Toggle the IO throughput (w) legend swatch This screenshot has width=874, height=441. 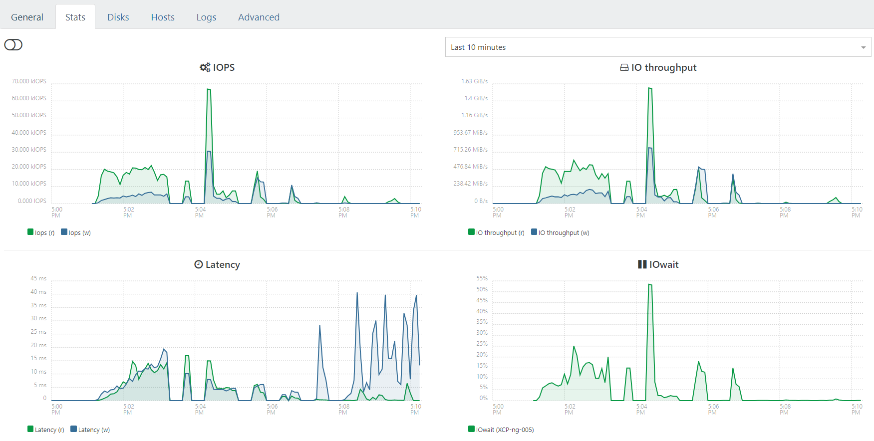click(534, 231)
